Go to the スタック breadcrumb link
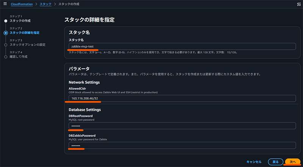 (45, 4)
